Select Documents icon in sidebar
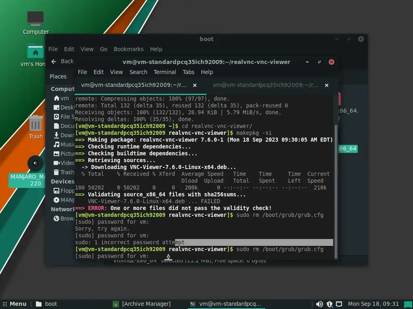The height and width of the screenshot is (309, 413). [x=56, y=126]
